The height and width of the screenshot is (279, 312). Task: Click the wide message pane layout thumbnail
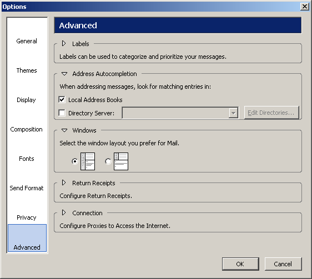[x=121, y=161]
